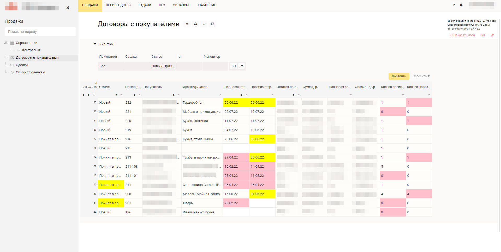Select the pink 25.02.22 date cell

coord(236,203)
